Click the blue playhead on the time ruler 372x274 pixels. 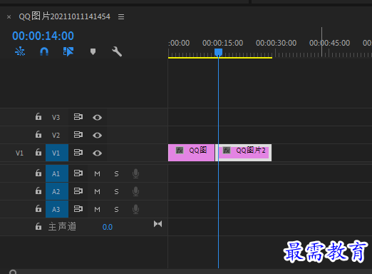pos(218,52)
